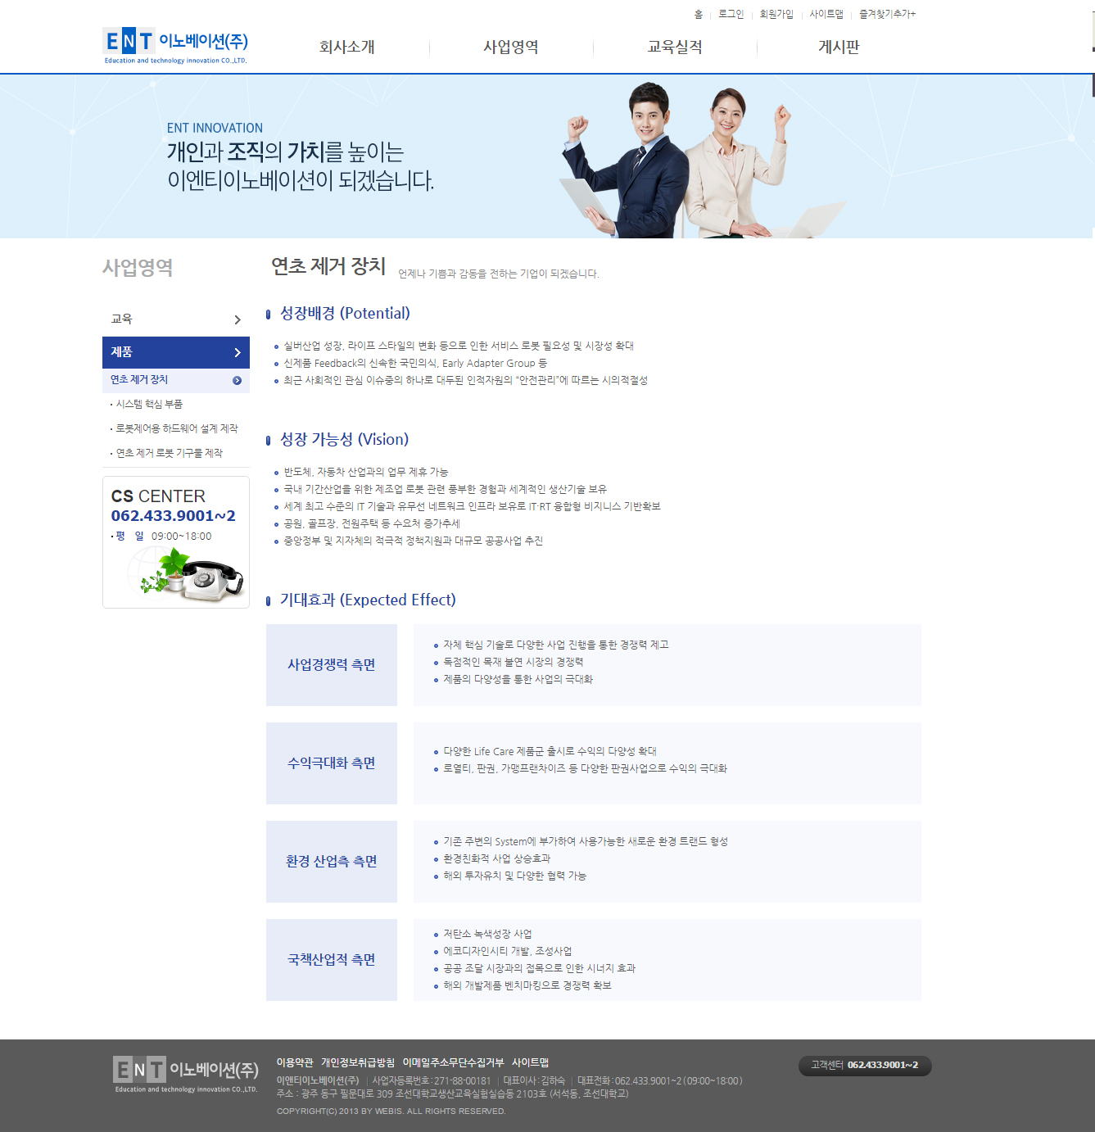Expand the 교육 sidebar chevron arrow
Screen dimensions: 1095x1132
tap(237, 319)
